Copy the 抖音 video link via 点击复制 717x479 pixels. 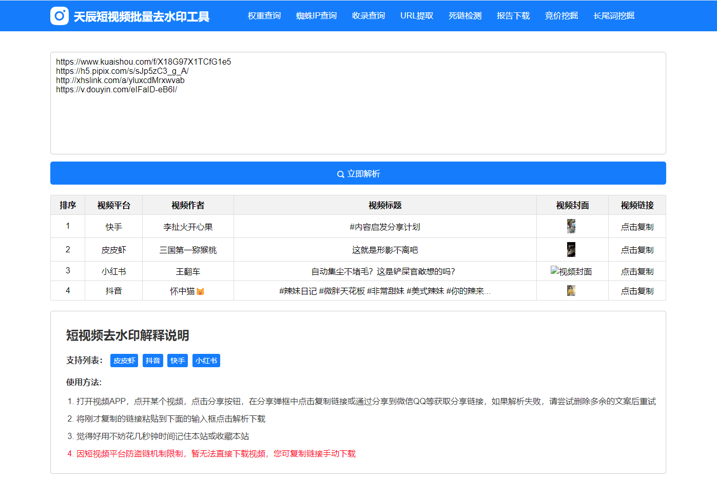(636, 290)
